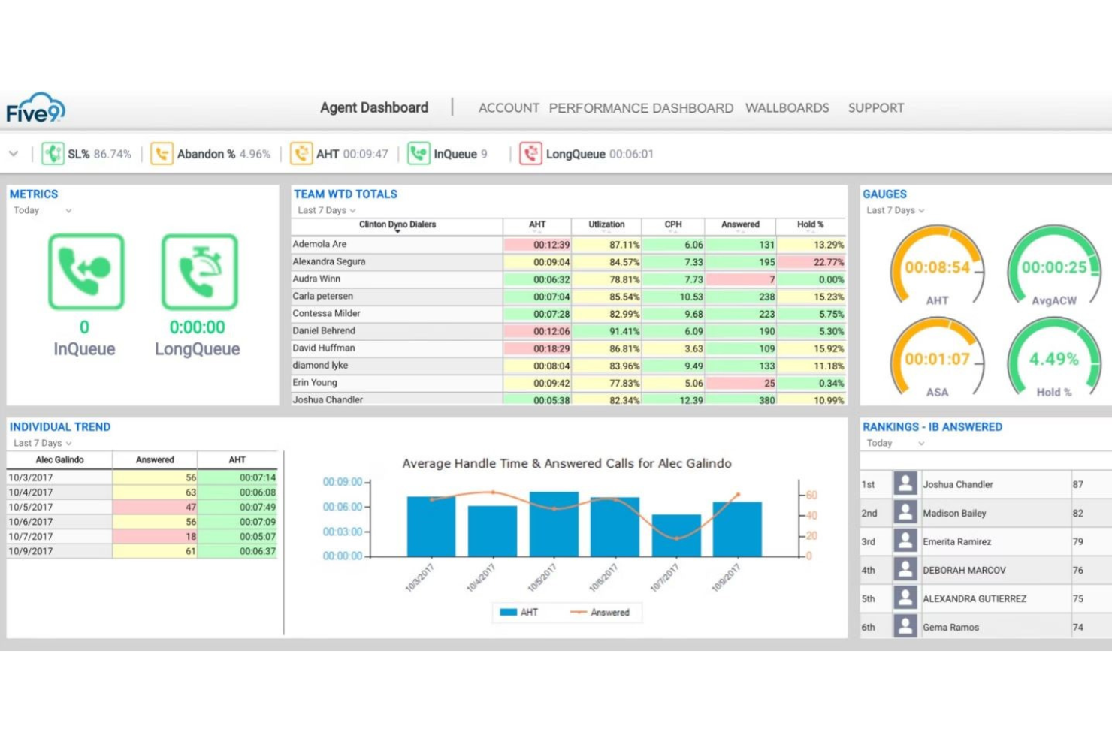Open the ACCOUNT menu
The height and width of the screenshot is (741, 1112).
(x=509, y=107)
